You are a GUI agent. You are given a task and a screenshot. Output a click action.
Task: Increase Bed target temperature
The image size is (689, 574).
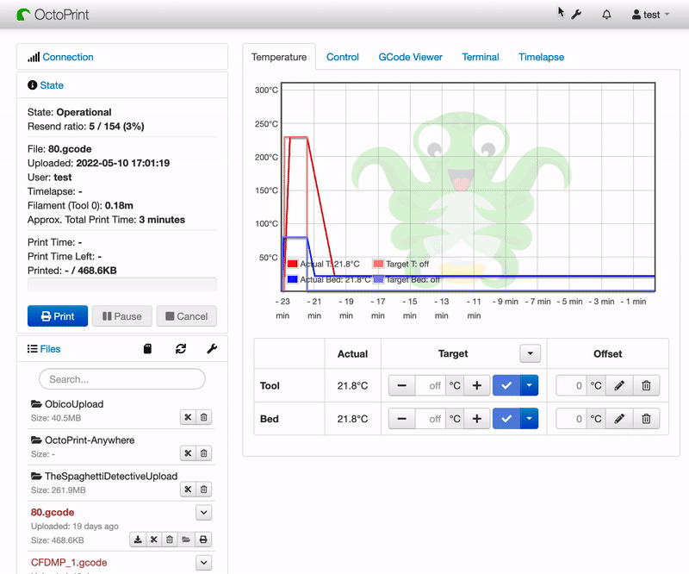click(x=477, y=419)
